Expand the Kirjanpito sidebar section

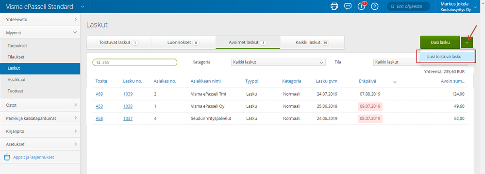[x=40, y=131]
